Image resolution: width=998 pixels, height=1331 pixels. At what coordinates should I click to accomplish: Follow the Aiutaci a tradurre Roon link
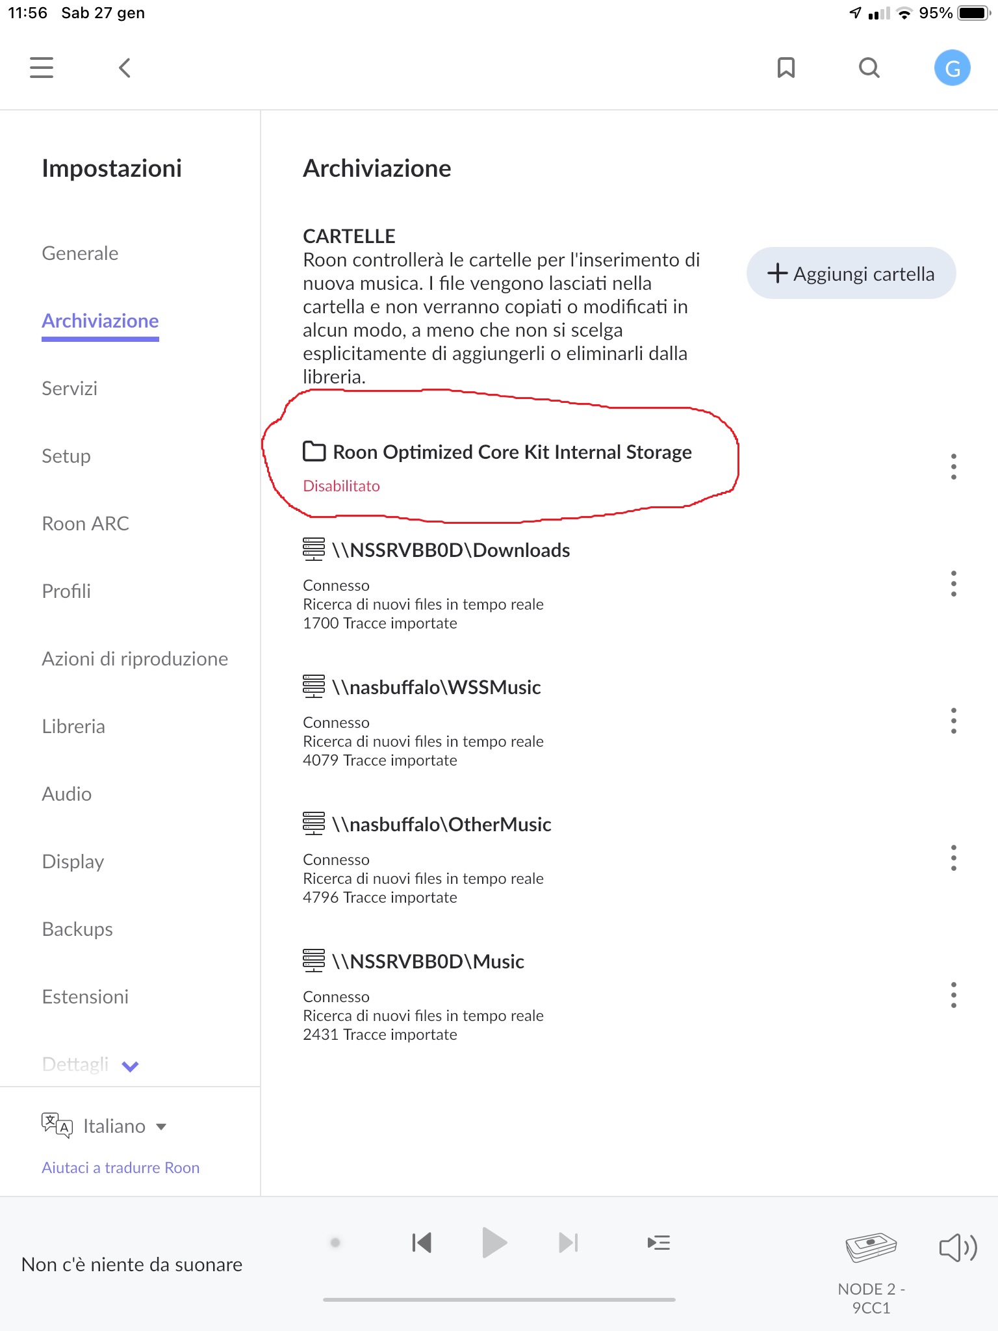(120, 1168)
